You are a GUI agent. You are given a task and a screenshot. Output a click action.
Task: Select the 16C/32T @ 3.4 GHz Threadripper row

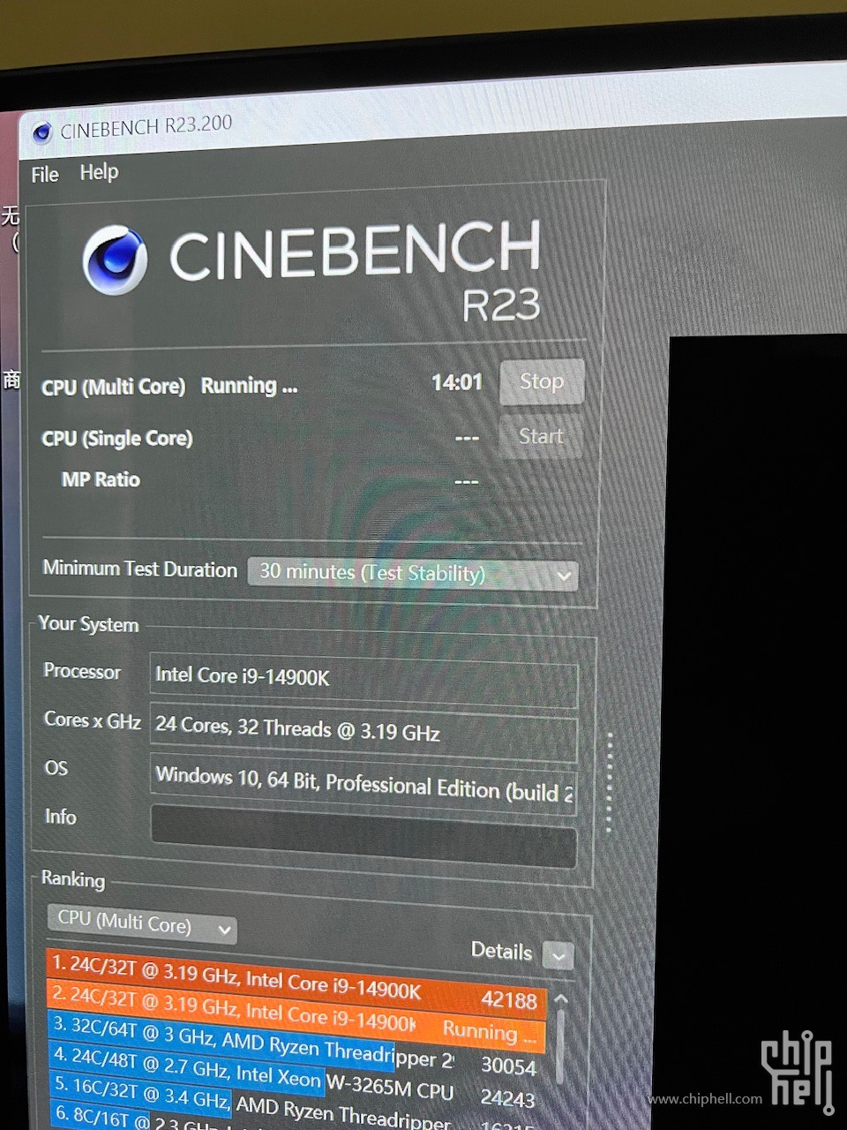(x=295, y=1104)
